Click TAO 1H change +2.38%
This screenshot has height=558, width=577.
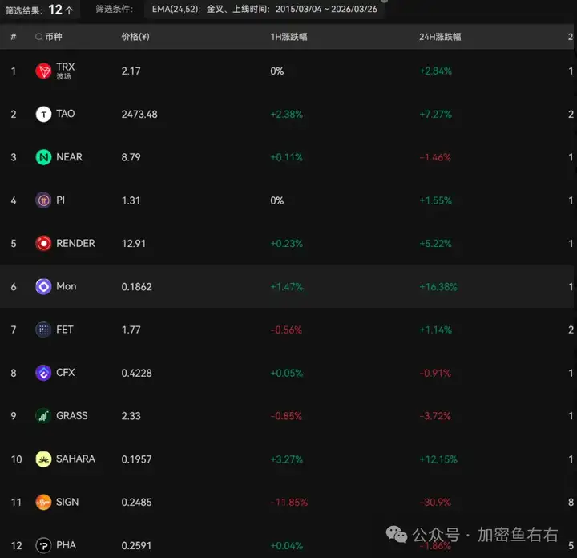tap(287, 115)
